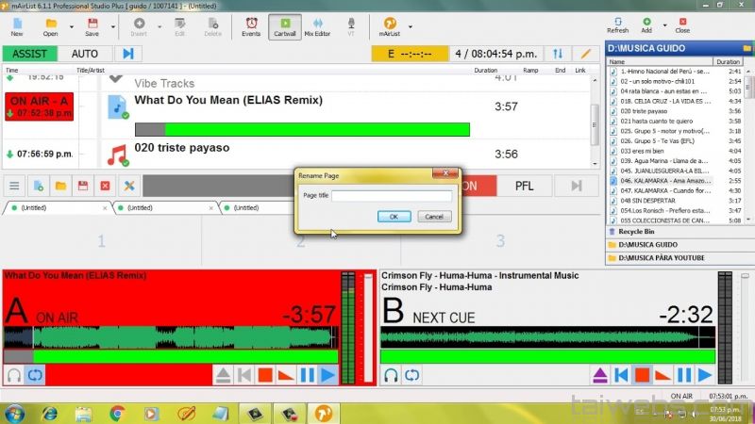Image resolution: width=755 pixels, height=424 pixels.
Task: Click the cartwall hamburger menu icon
Action: [15, 186]
